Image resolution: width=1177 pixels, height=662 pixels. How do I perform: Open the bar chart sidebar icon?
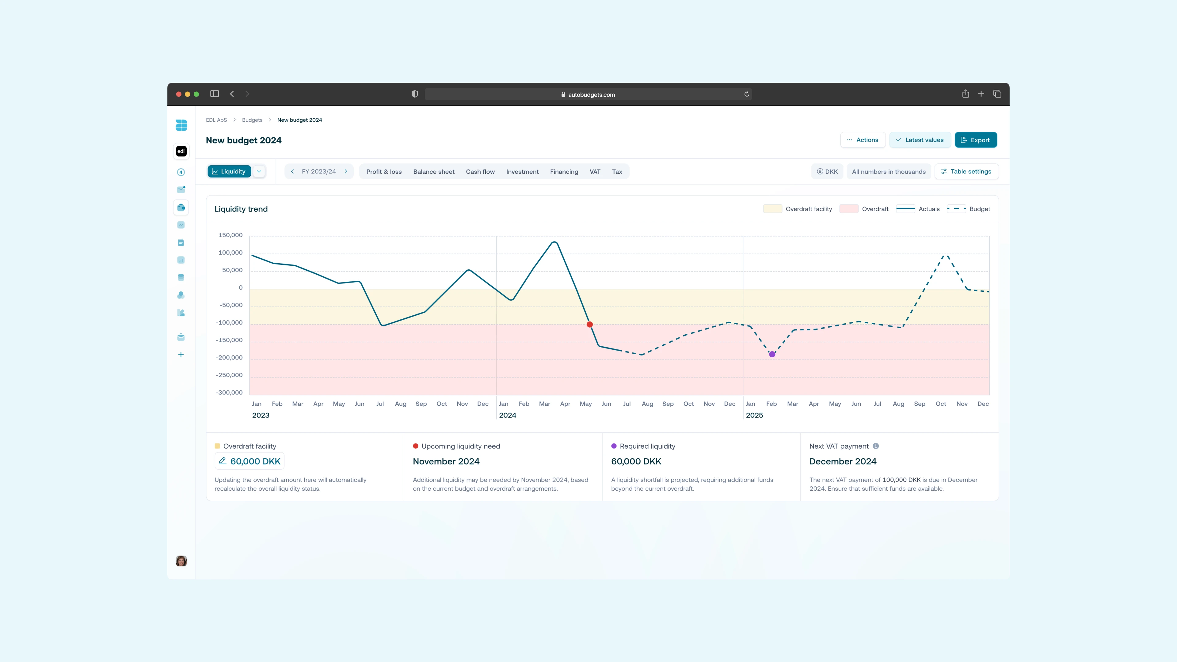(x=181, y=260)
